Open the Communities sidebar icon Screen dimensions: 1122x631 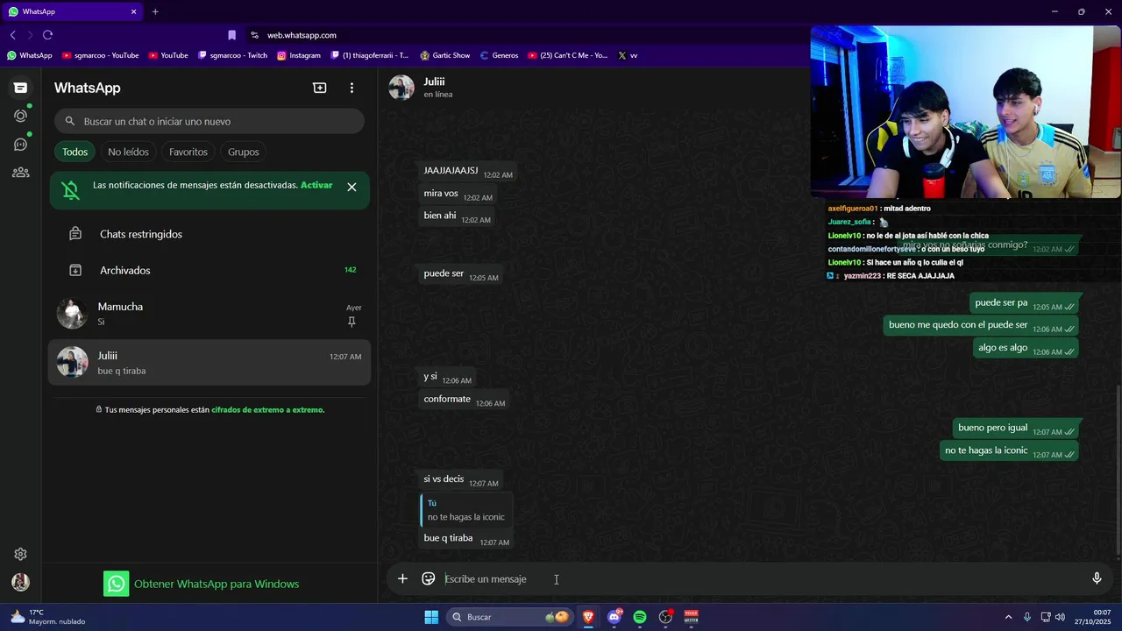20,173
